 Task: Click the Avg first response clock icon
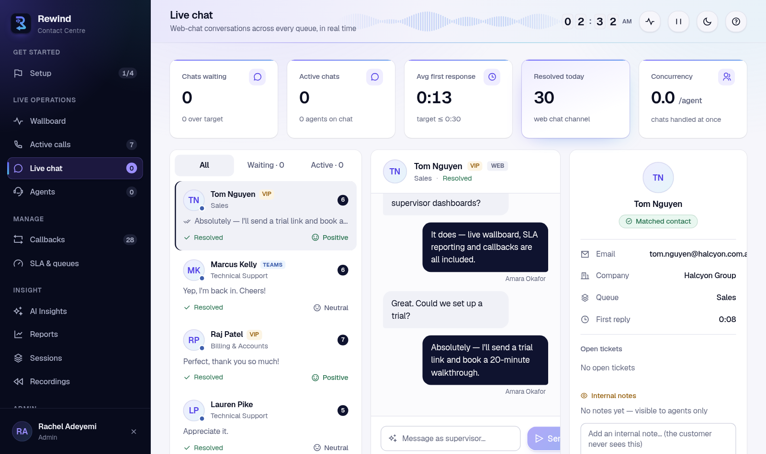492,77
